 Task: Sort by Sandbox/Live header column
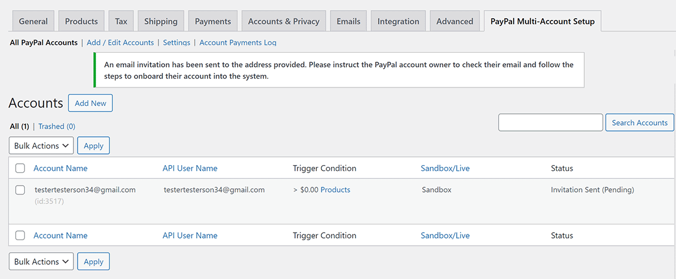point(446,169)
